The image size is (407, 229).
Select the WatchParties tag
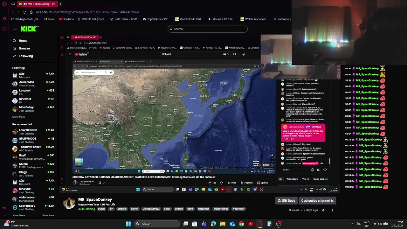point(221,209)
